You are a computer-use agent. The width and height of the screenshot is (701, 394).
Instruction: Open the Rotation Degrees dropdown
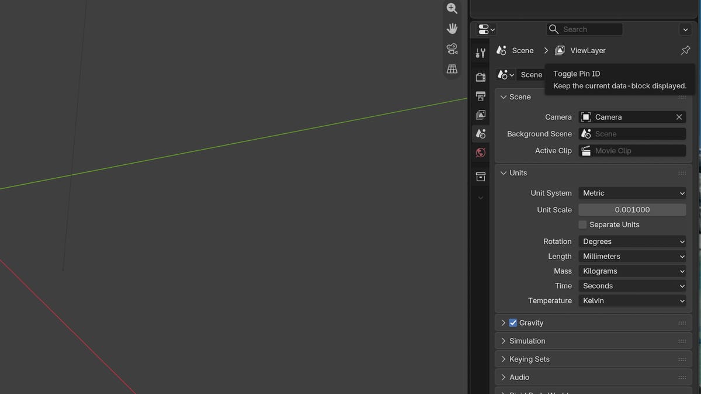pyautogui.click(x=632, y=241)
